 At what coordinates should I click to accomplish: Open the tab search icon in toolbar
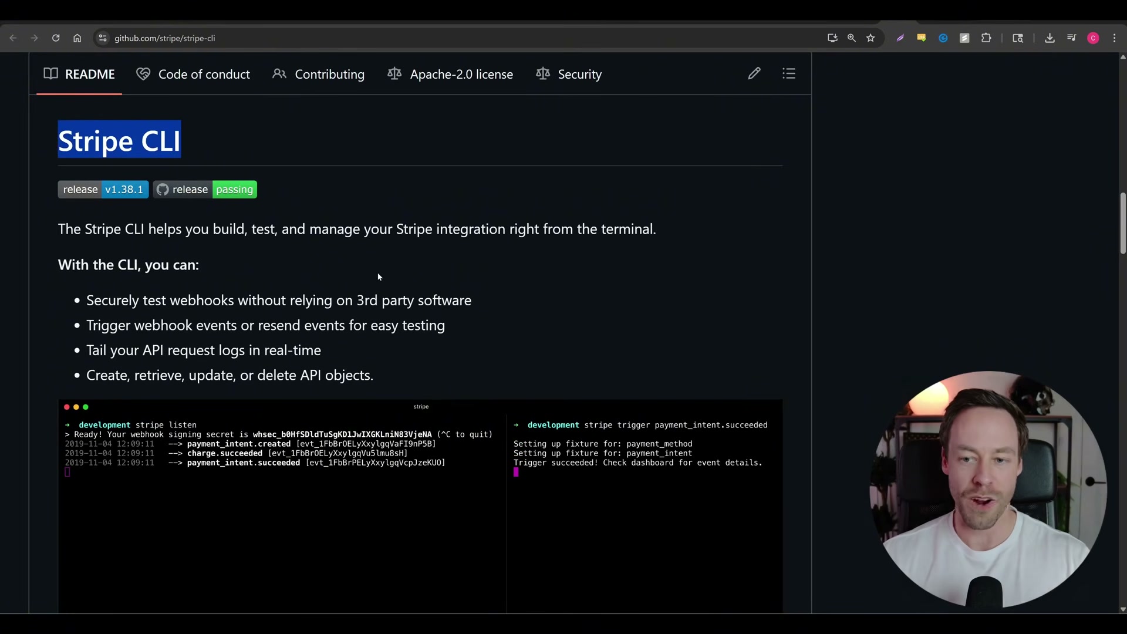[1018, 38]
